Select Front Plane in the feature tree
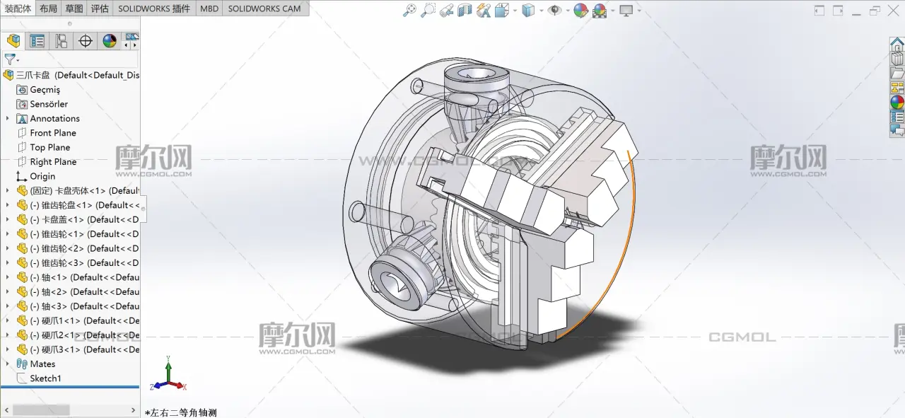This screenshot has width=905, height=418. point(52,133)
